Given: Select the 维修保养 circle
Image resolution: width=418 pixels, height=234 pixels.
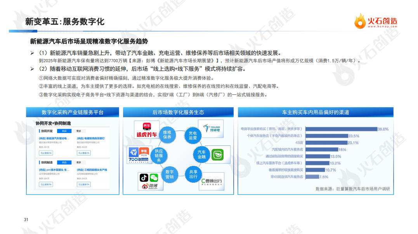Looking at the screenshot, I should coord(167,135).
